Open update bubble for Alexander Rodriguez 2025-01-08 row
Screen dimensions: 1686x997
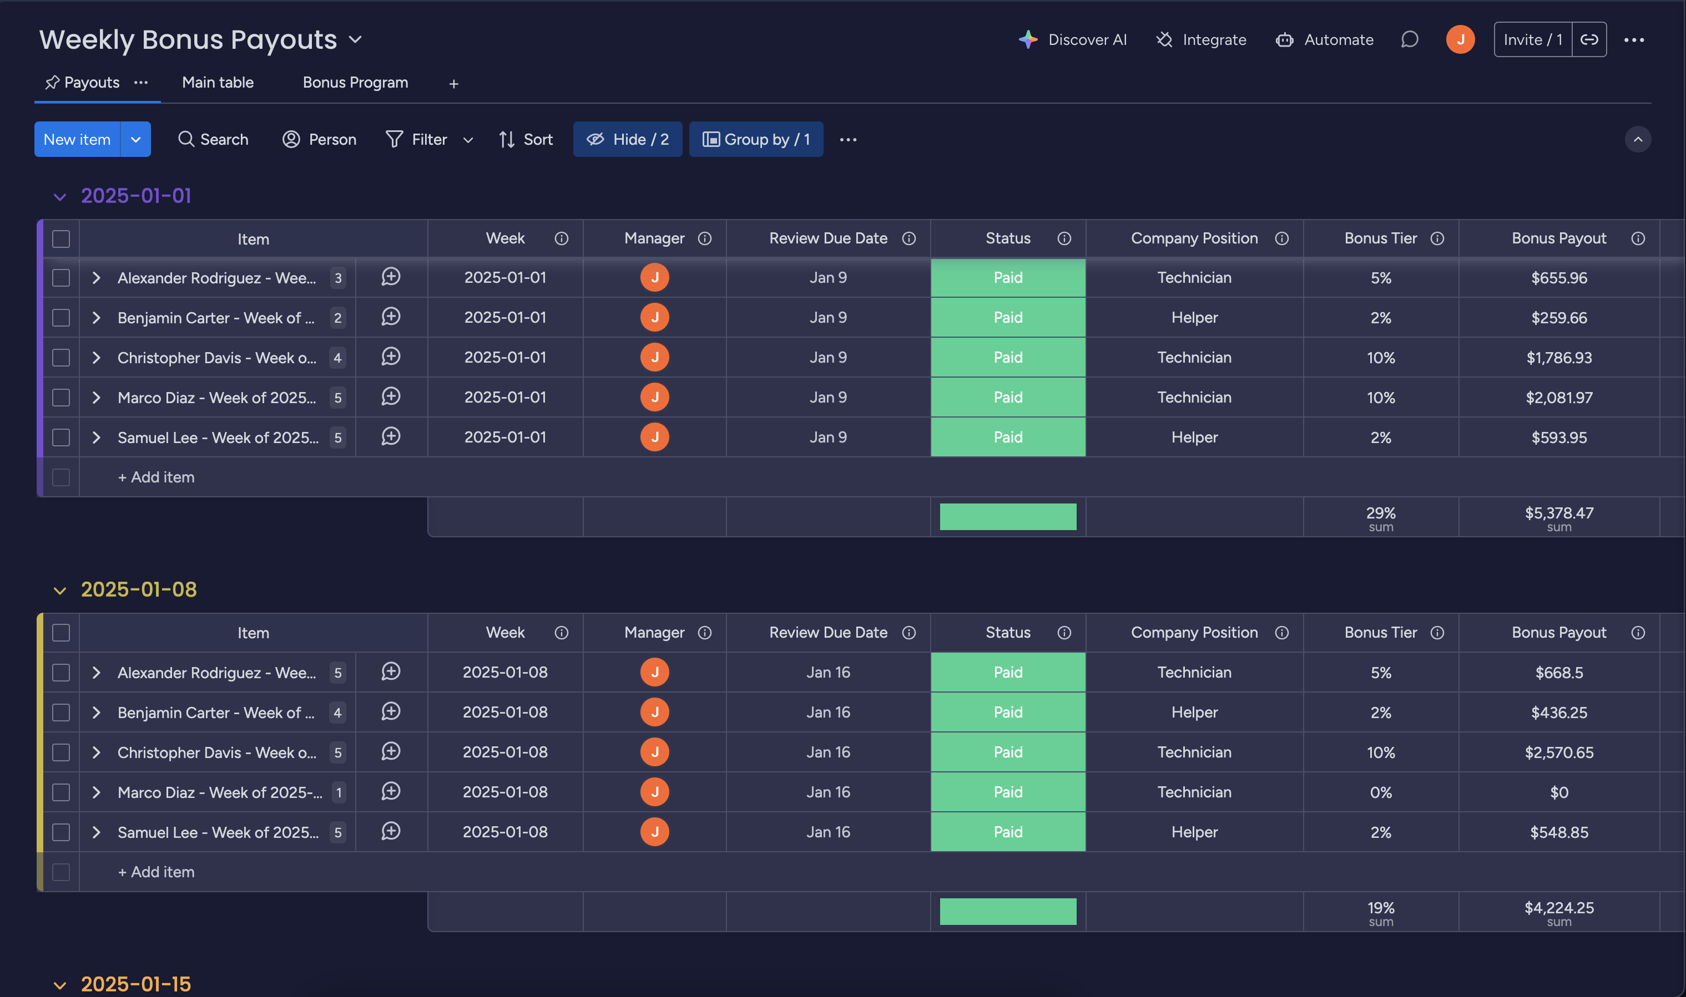pyautogui.click(x=391, y=671)
